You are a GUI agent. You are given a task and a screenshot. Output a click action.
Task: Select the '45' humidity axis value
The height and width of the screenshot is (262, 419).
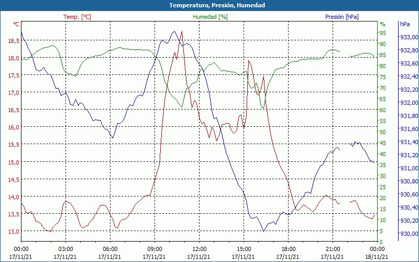(383, 143)
